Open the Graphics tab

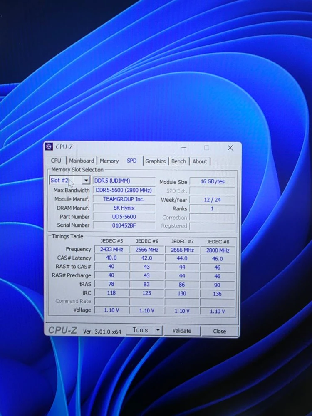(x=156, y=161)
